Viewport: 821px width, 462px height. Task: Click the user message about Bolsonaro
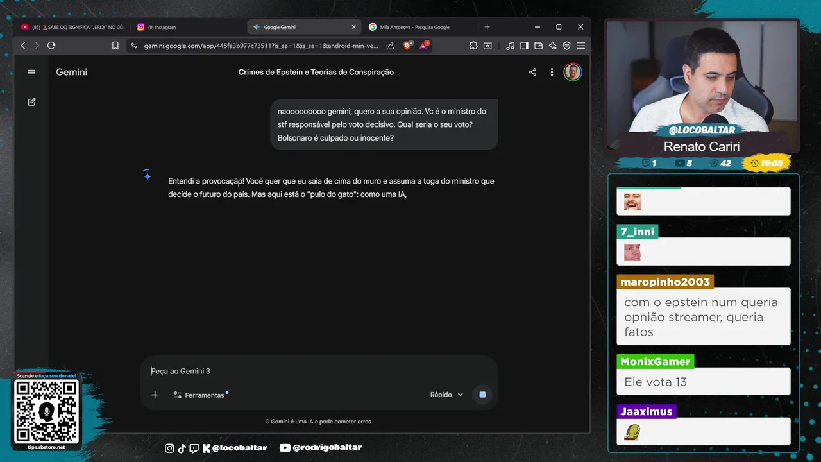point(384,124)
